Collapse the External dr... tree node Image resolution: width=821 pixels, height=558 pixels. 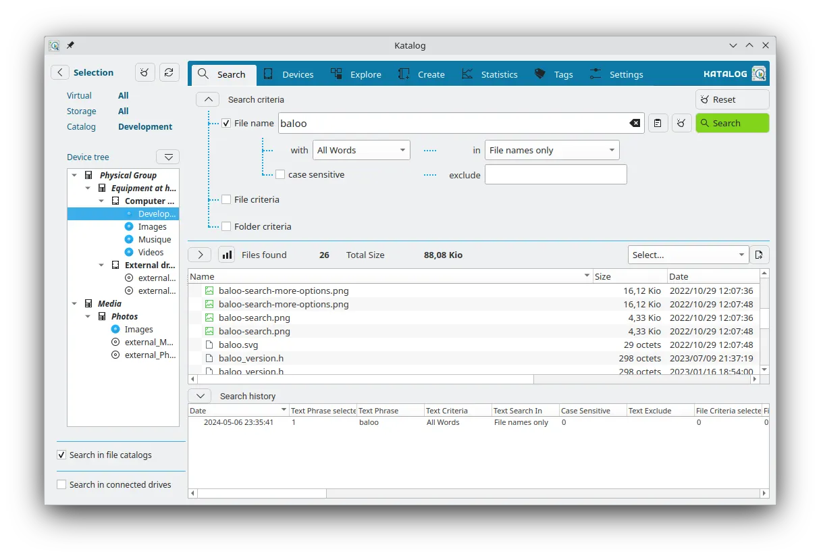pyautogui.click(x=101, y=265)
